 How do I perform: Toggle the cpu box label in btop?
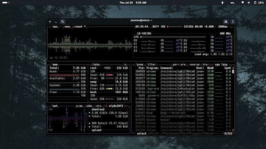click(54, 27)
